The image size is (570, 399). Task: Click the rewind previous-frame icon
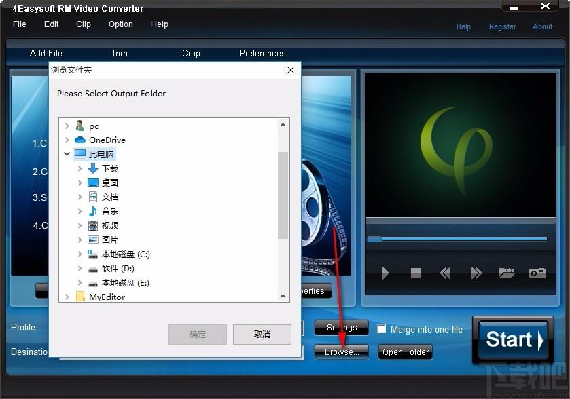point(445,273)
